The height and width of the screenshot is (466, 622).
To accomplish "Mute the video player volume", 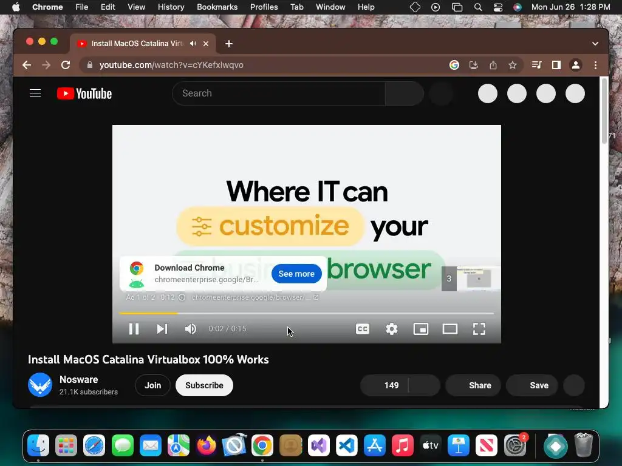I will (x=190, y=329).
